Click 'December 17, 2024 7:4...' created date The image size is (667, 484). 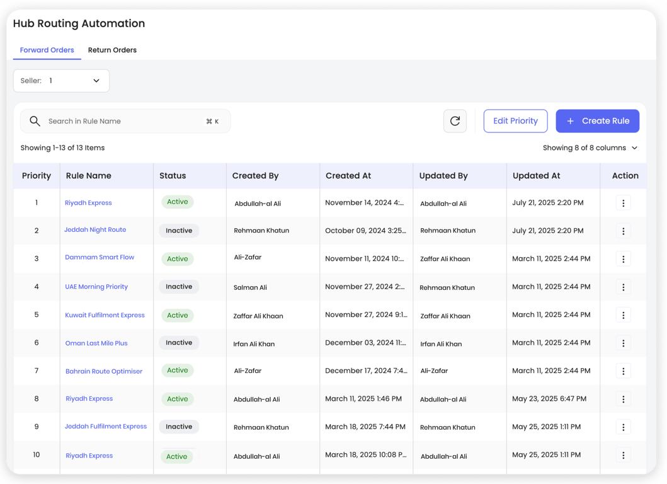tap(367, 371)
